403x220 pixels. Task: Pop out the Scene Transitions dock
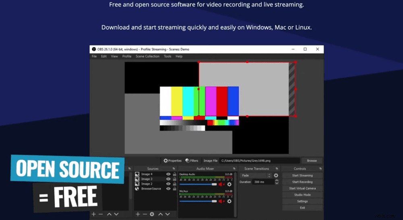click(276, 169)
